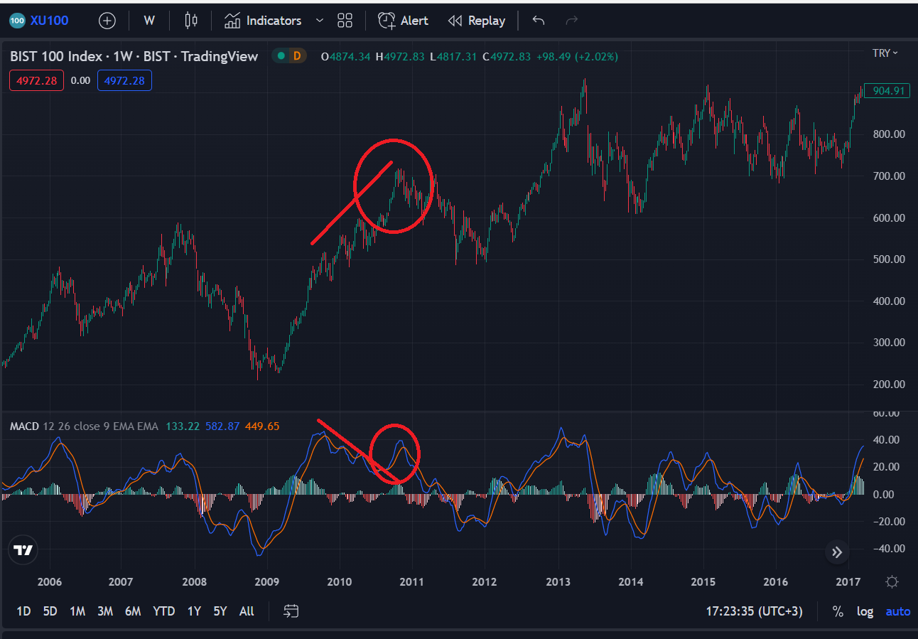
Task: Set the date range to 5Y
Action: (220, 611)
